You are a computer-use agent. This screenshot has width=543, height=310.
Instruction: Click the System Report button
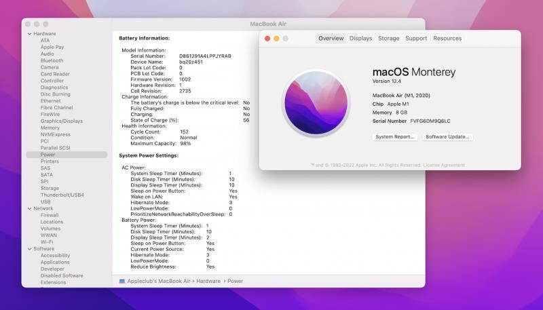(x=395, y=137)
